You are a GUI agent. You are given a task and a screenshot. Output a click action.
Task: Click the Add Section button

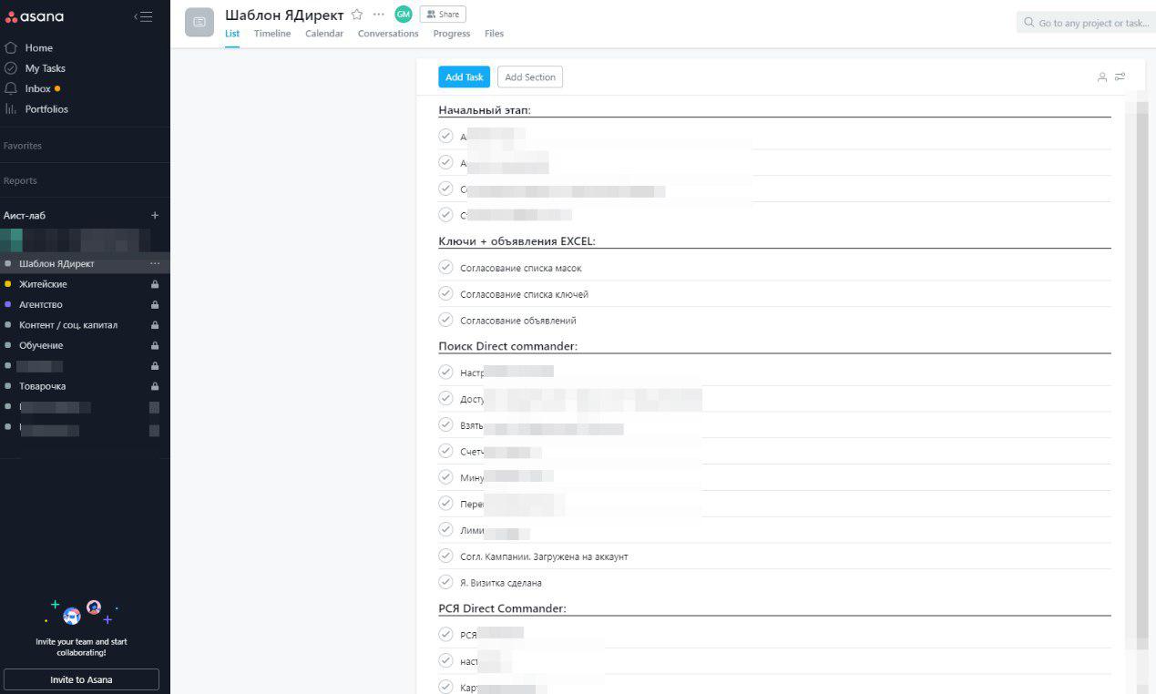pos(530,77)
